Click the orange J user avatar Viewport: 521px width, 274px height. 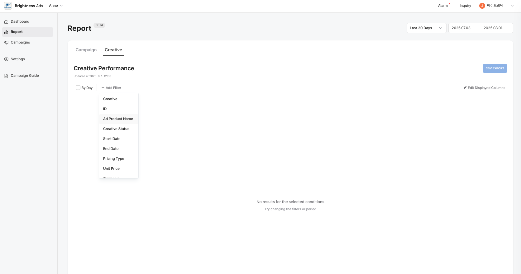[x=482, y=6]
